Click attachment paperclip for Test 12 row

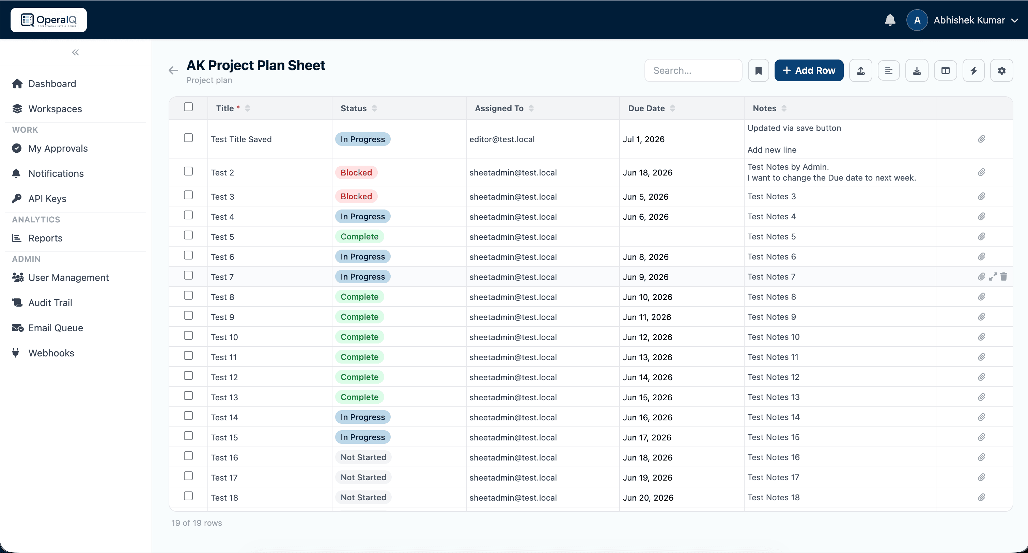(981, 377)
